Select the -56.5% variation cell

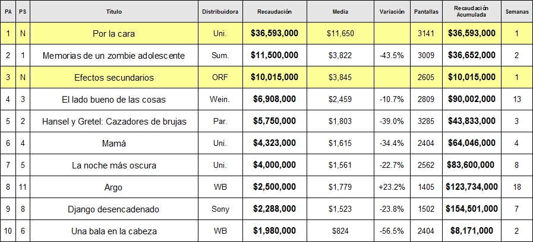(x=392, y=231)
